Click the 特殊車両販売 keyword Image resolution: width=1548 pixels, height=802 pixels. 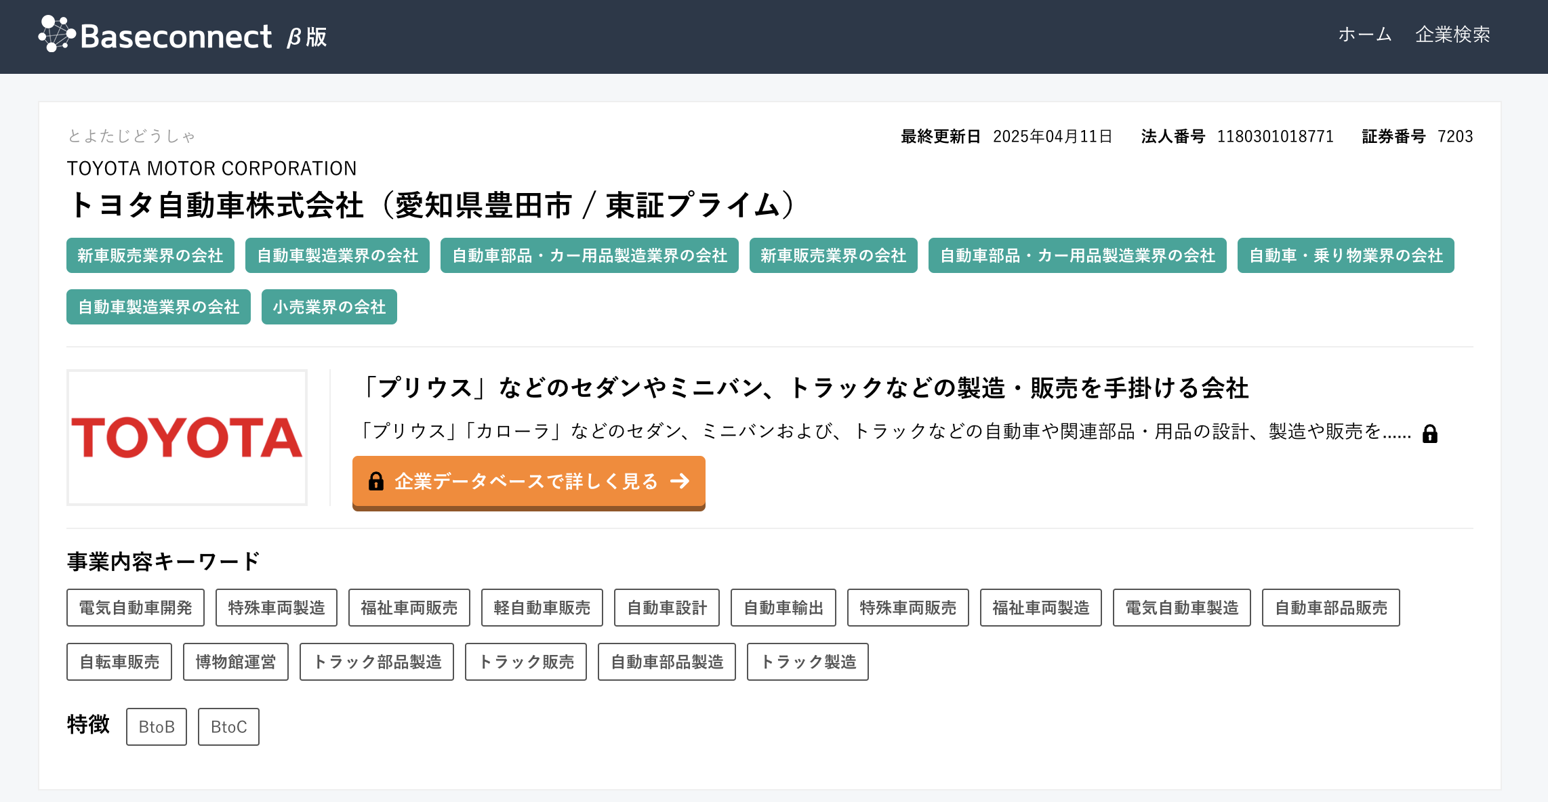tap(908, 608)
